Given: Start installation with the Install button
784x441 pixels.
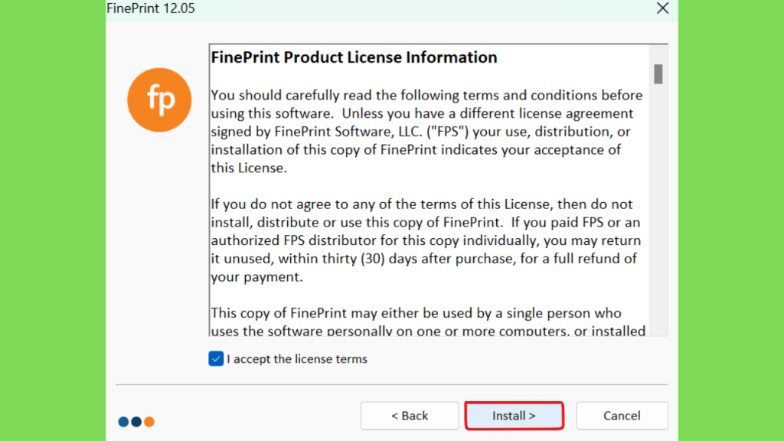Looking at the screenshot, I should 514,416.
